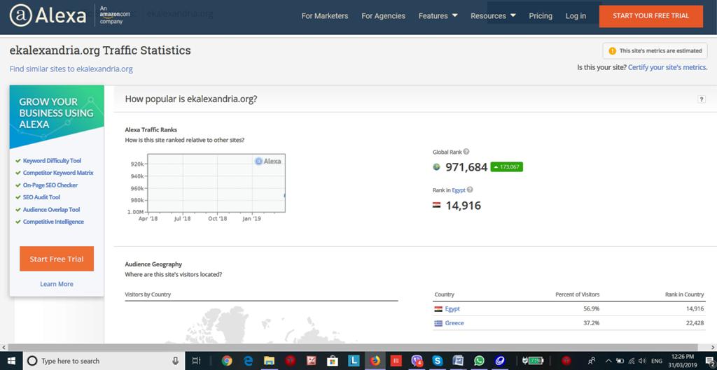Expand the Resources dropdown menu
This screenshot has width=717, height=370.
[x=493, y=16]
